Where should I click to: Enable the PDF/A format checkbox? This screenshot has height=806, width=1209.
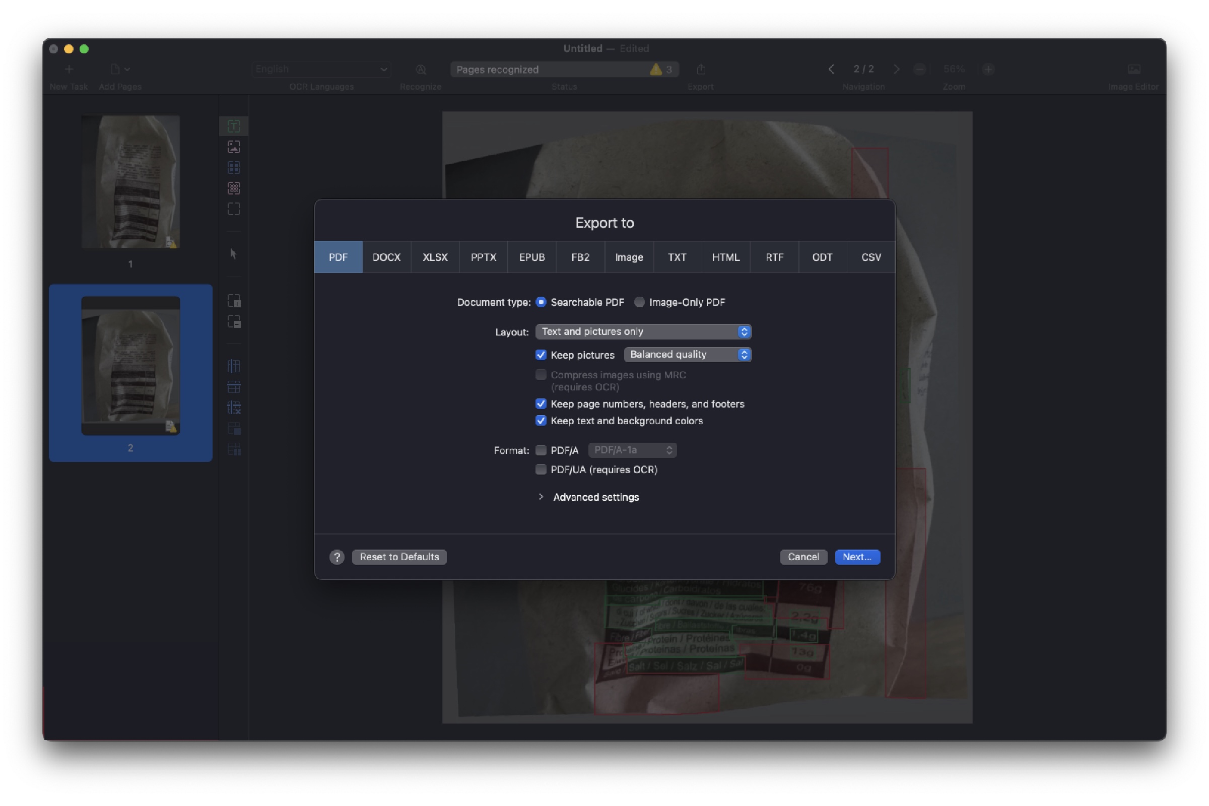tap(540, 450)
